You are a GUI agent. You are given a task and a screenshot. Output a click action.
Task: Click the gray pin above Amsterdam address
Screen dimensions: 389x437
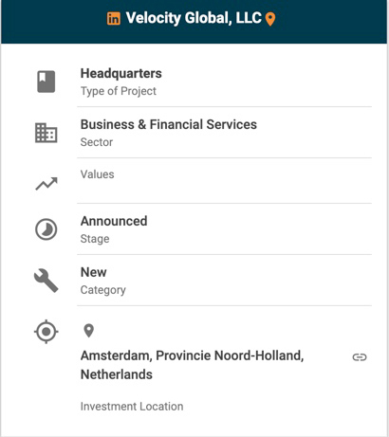tap(89, 331)
